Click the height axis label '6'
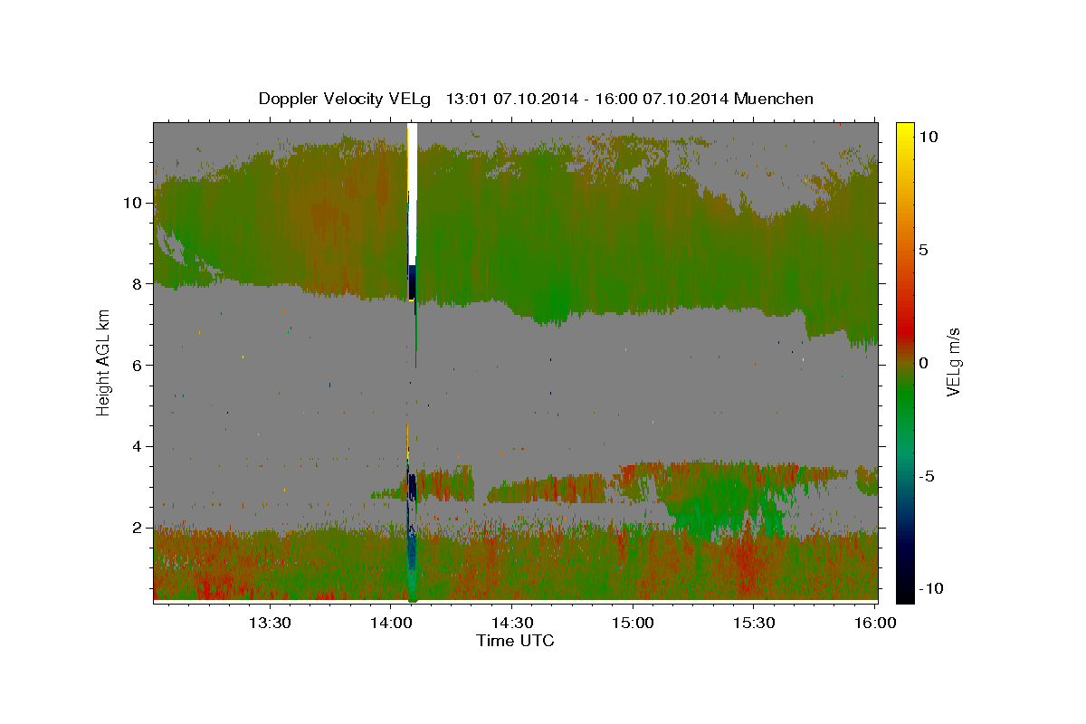The image size is (1086, 724). coord(138,365)
